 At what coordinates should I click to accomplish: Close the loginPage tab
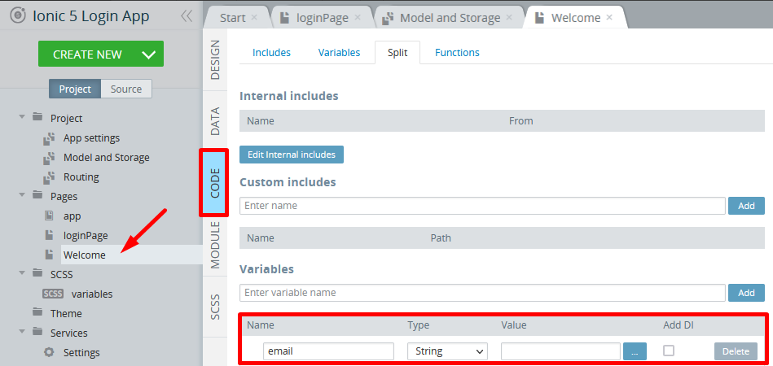click(x=358, y=17)
